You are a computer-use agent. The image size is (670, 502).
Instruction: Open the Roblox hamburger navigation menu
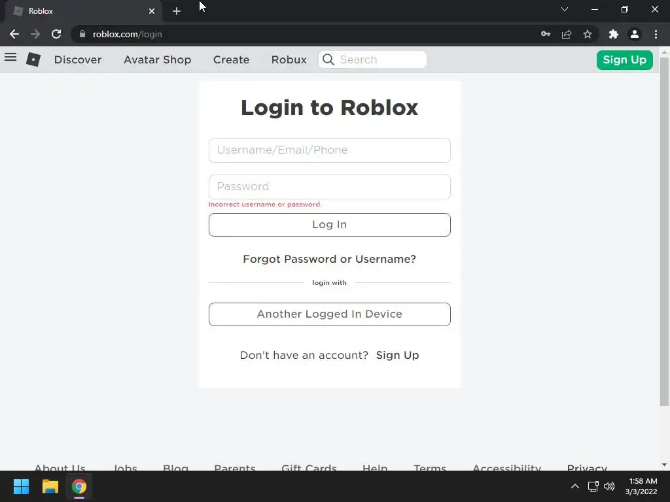[x=10, y=58]
